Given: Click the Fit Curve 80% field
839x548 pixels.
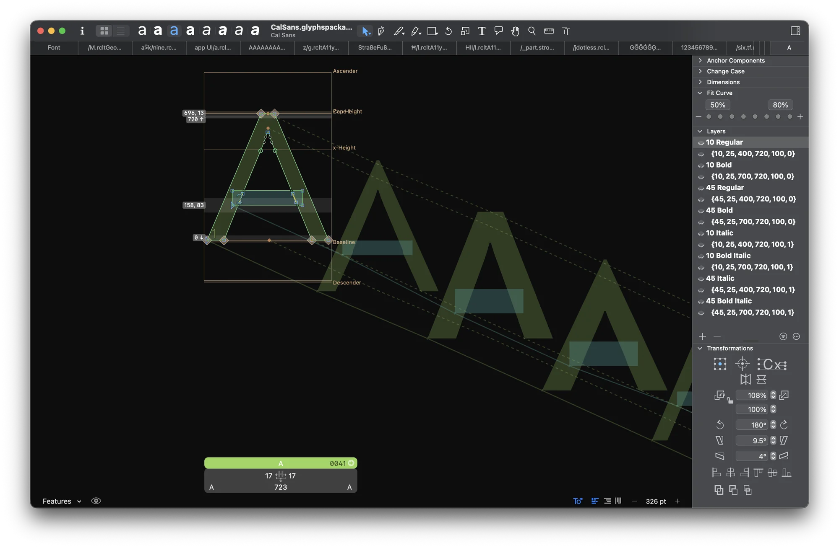Looking at the screenshot, I should point(780,105).
